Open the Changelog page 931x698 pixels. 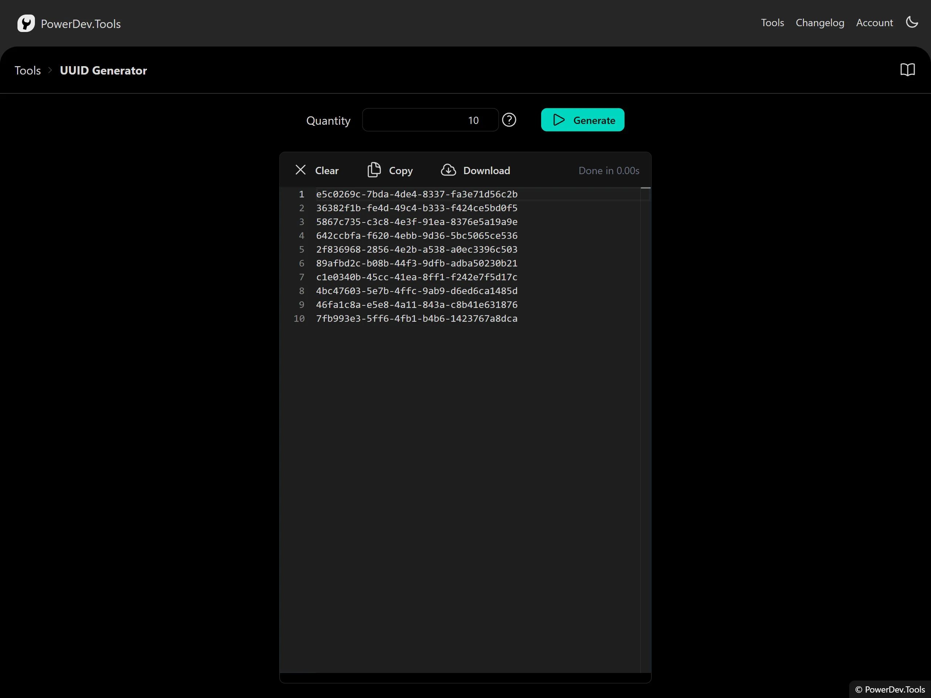click(x=819, y=23)
